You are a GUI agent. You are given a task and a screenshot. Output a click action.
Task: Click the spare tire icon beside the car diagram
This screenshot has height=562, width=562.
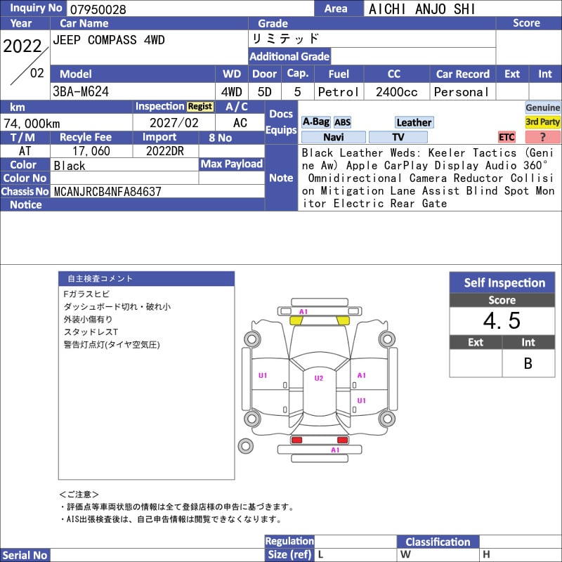pyautogui.click(x=245, y=445)
